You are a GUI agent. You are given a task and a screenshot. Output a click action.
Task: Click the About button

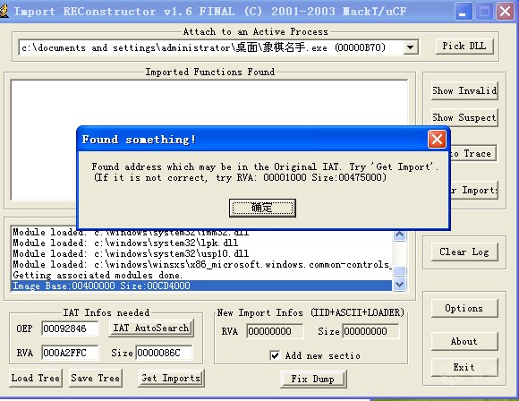pyautogui.click(x=464, y=341)
